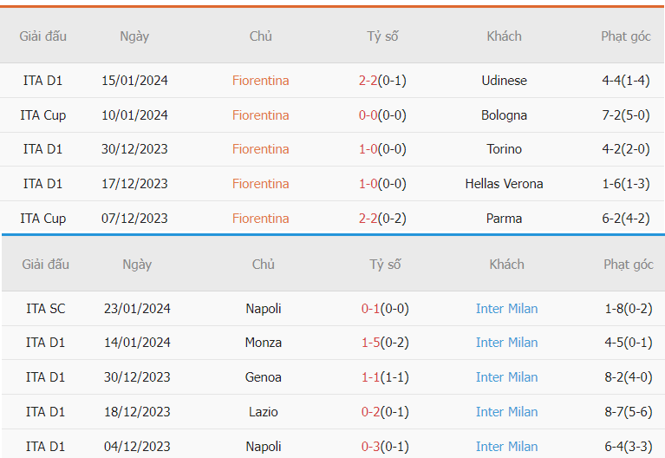
Task: Select the Udinese team name
Action: (504, 80)
